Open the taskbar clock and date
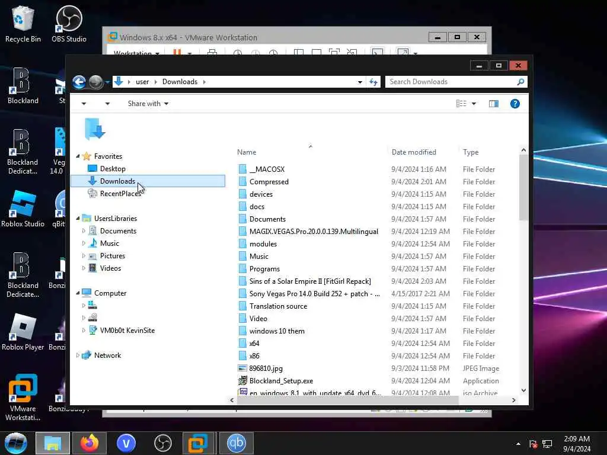Viewport: 607px width, 455px height. click(577, 444)
